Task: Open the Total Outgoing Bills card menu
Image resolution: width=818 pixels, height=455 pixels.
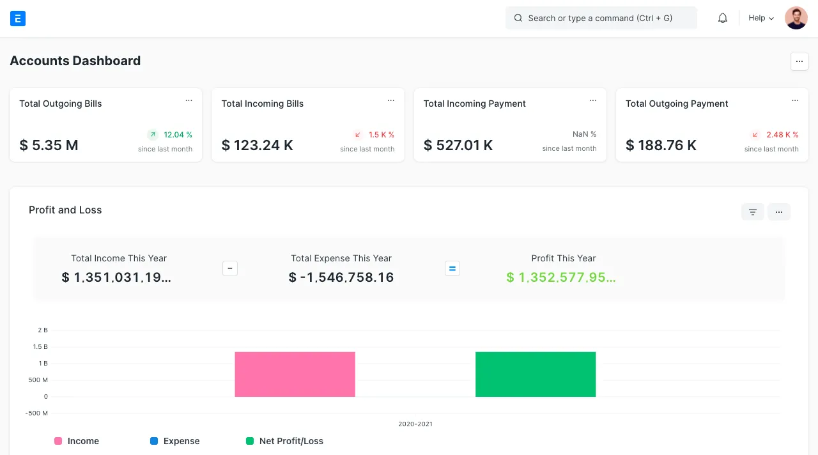Action: pyautogui.click(x=189, y=100)
